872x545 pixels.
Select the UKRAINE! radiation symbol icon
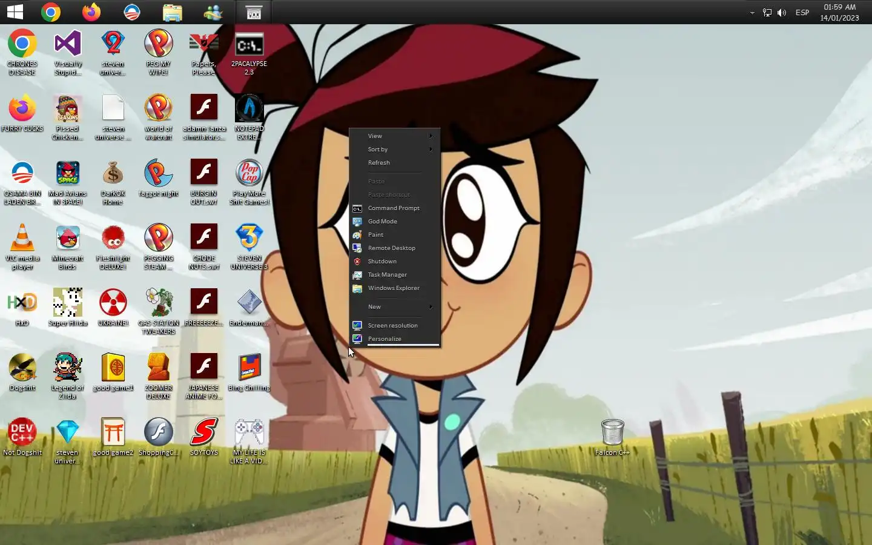[113, 308]
